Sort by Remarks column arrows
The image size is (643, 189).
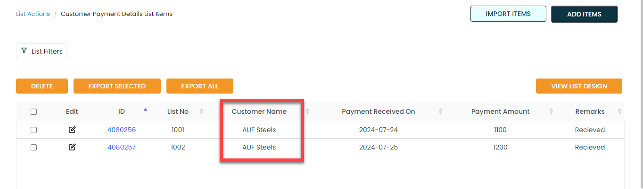(x=619, y=111)
